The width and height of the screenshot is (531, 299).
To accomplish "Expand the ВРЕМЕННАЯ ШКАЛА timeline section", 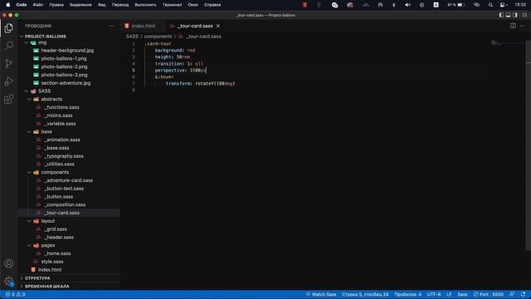I will [x=46, y=286].
